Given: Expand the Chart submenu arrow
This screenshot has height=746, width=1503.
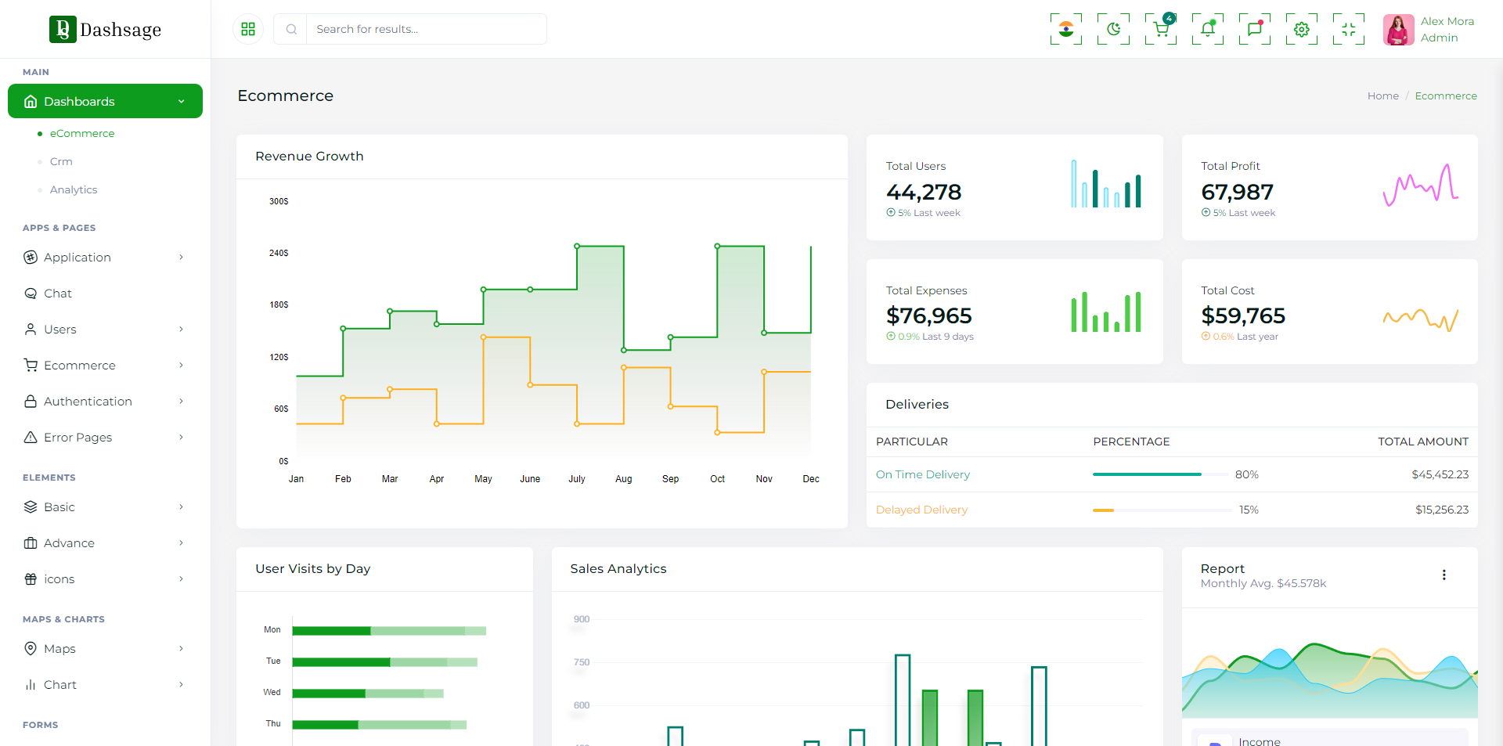Looking at the screenshot, I should (181, 684).
